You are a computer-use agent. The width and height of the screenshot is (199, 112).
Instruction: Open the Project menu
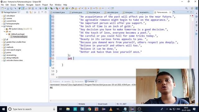[45, 5]
